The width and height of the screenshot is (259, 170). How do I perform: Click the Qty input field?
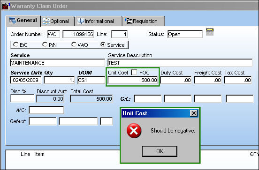click(59, 80)
